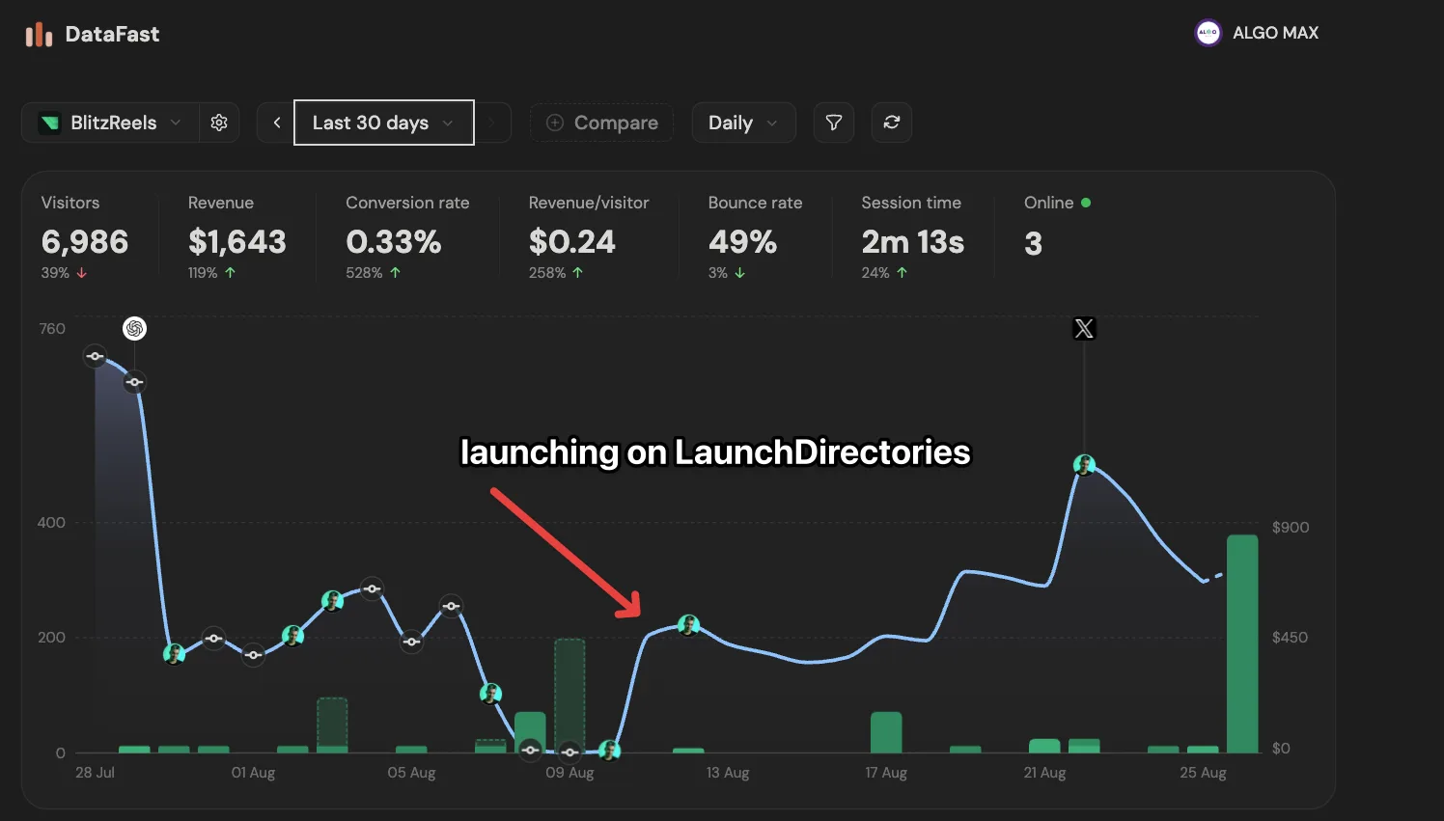Click the Revenue 119% change indicator
The width and height of the screenshot is (1444, 821).
tap(212, 273)
